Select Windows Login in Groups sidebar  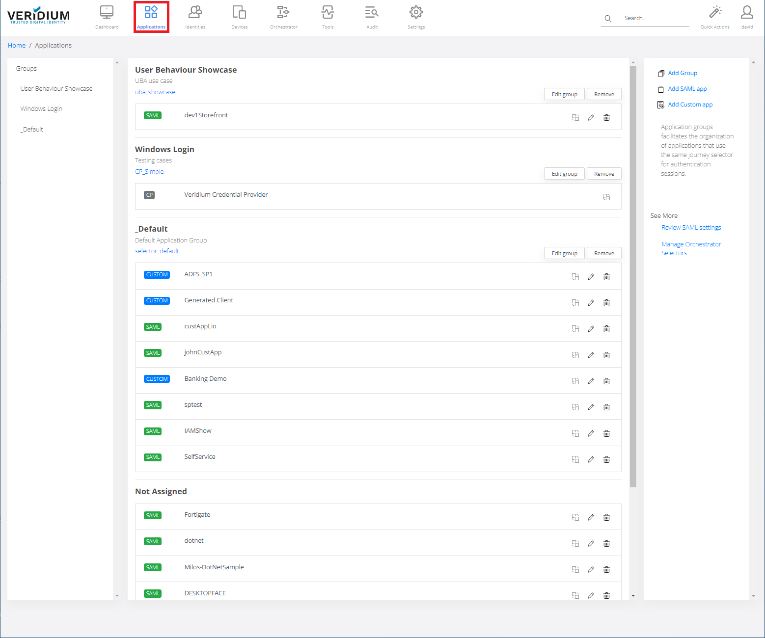(41, 109)
